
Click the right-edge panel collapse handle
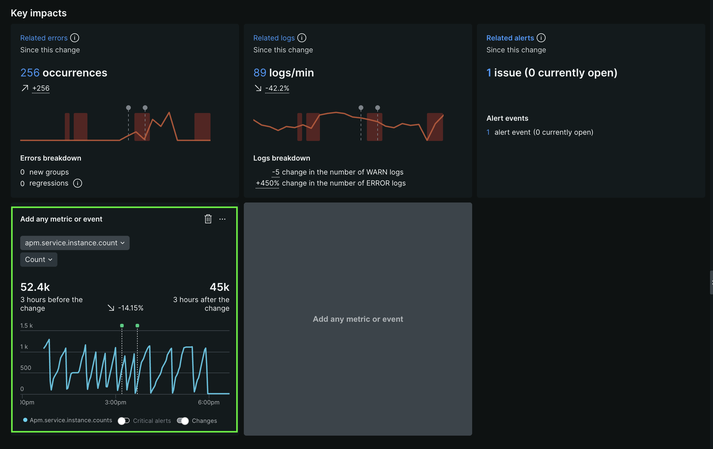[x=711, y=282]
